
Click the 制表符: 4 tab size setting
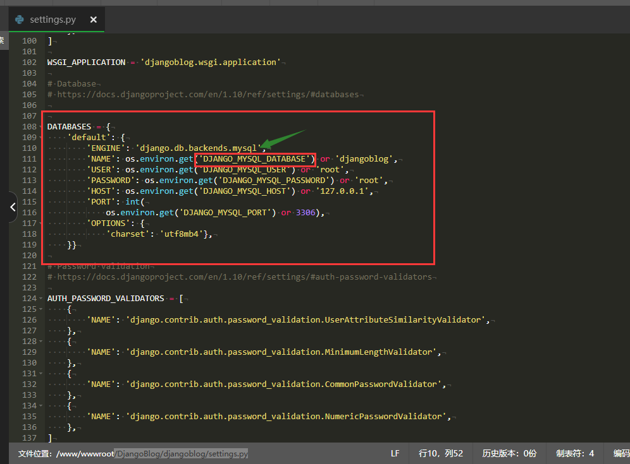coord(575,453)
